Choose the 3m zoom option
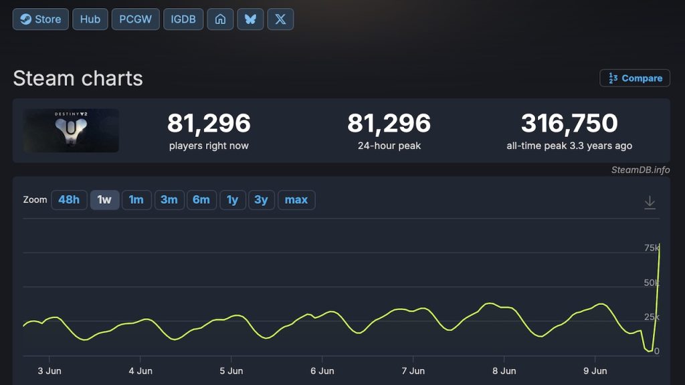Image resolution: width=685 pixels, height=385 pixels. pos(169,200)
